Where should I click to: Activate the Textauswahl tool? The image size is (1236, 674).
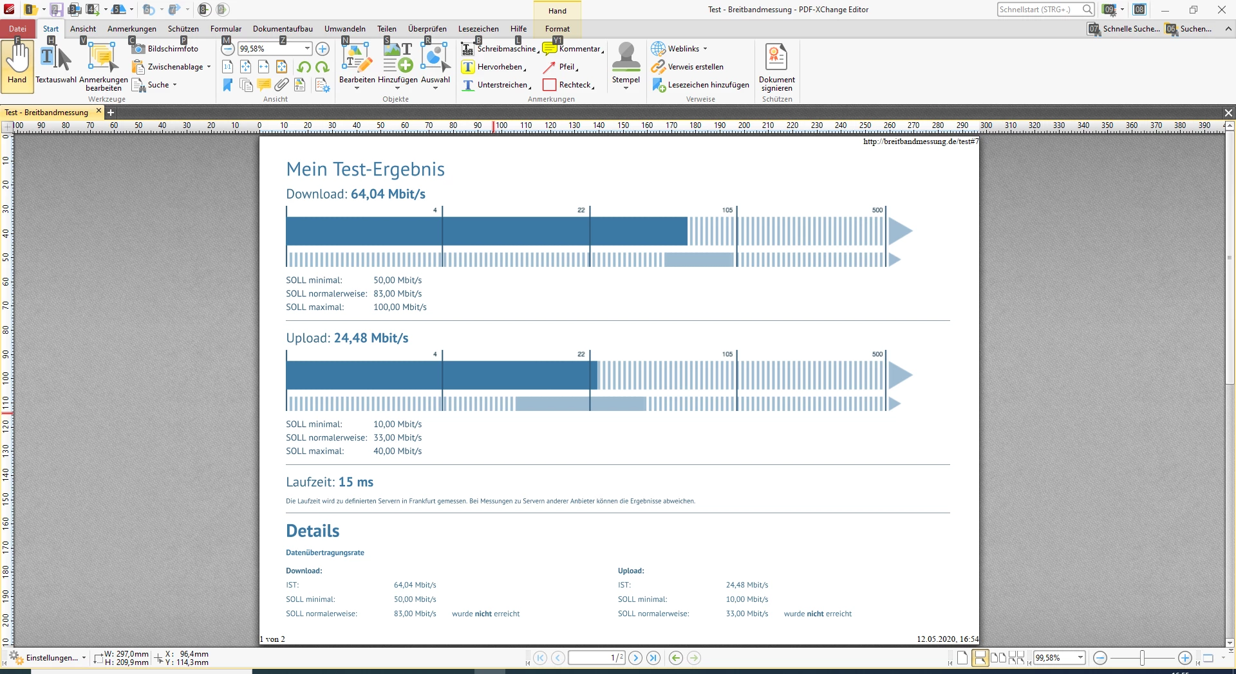tap(55, 64)
